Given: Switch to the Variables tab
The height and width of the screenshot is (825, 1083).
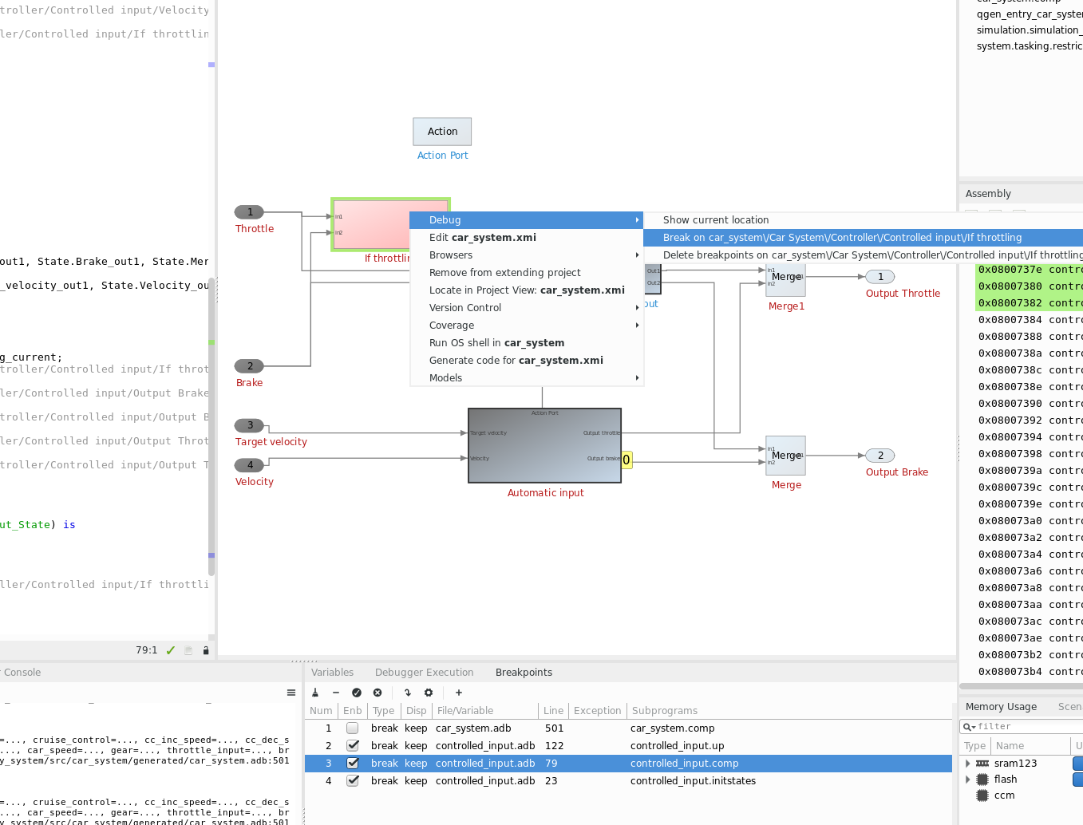Looking at the screenshot, I should tap(332, 673).
